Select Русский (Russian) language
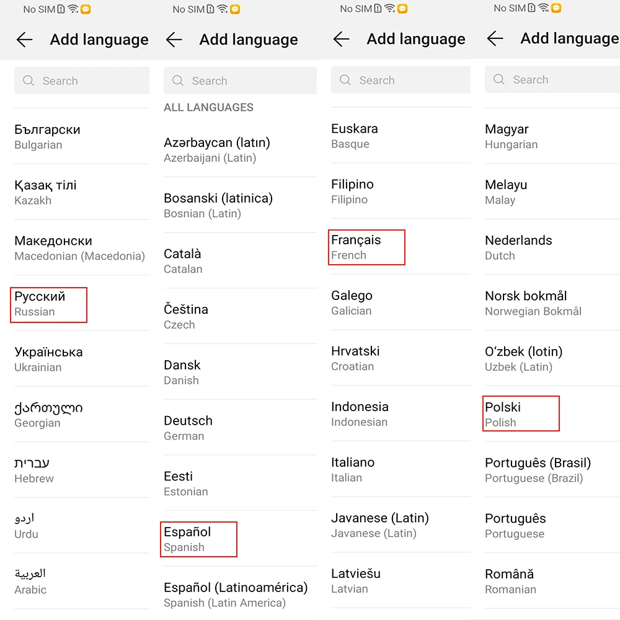The height and width of the screenshot is (620, 620). click(x=48, y=304)
